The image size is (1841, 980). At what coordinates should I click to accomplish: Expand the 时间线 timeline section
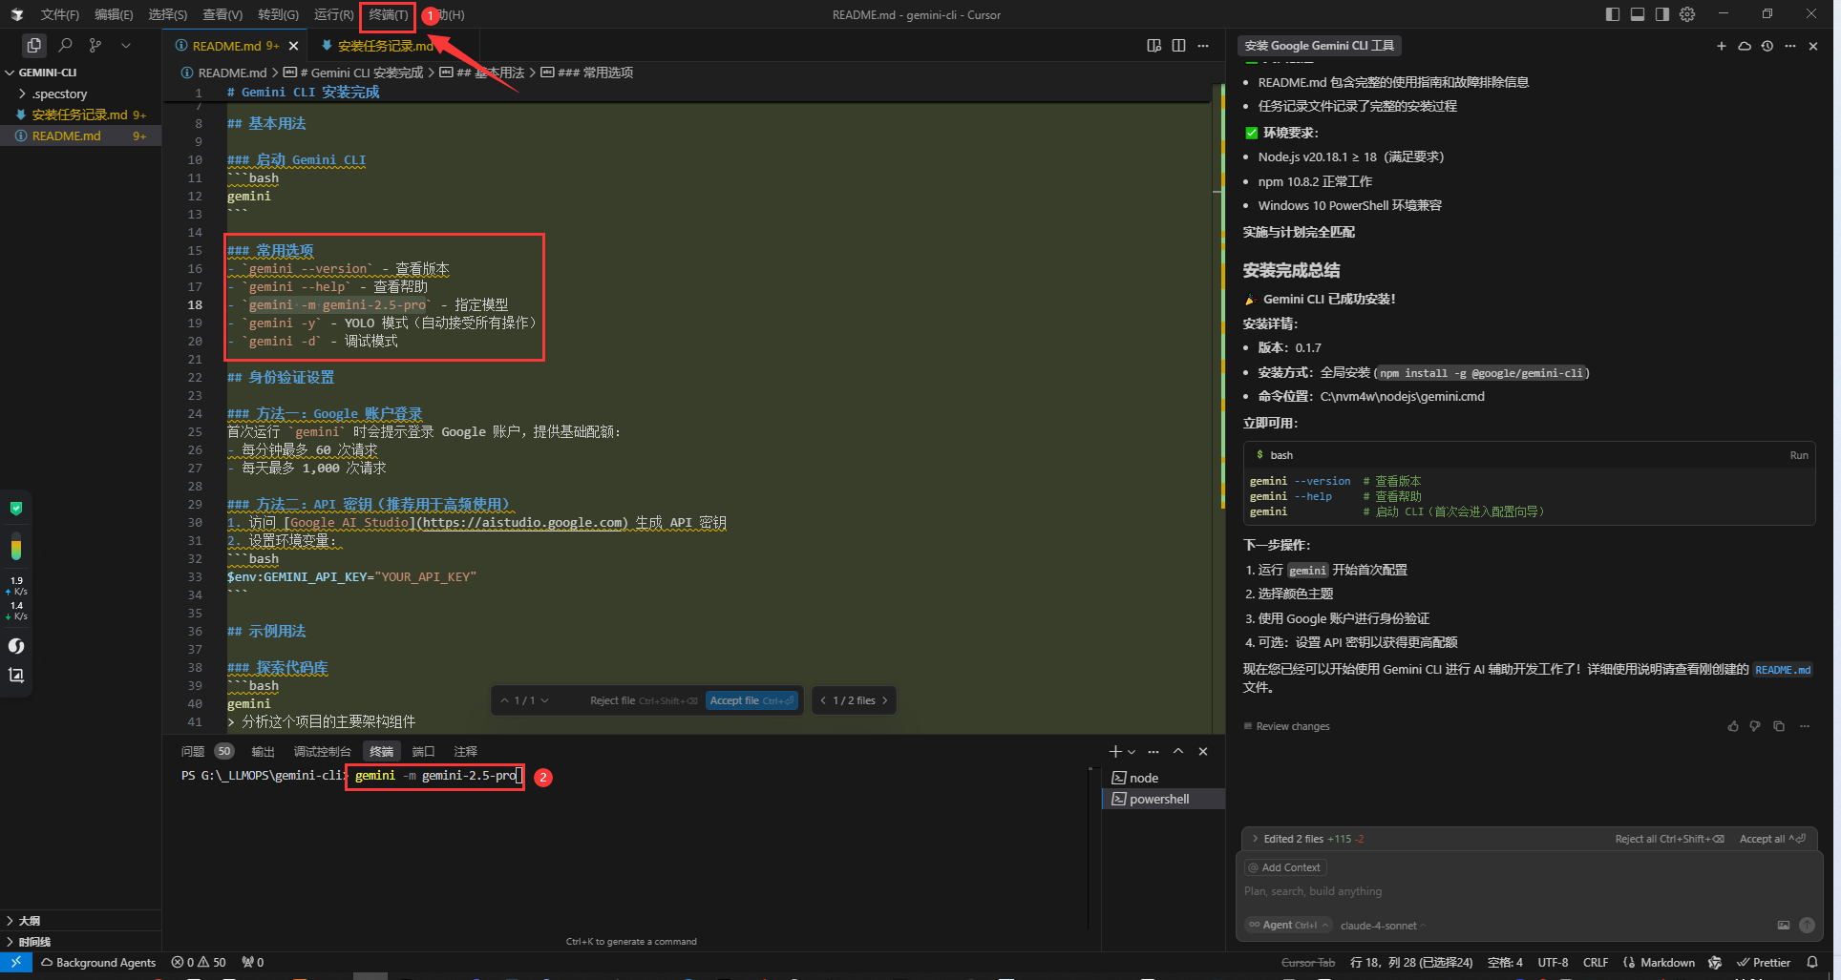point(80,942)
